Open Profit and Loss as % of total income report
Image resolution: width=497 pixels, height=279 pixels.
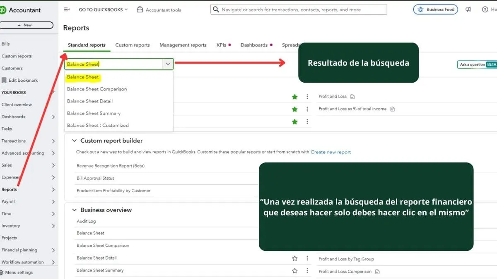click(x=352, y=109)
